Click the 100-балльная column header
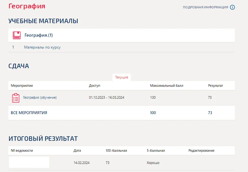 116,150
